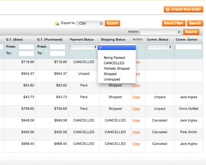
Task: Select Unshipped in the shipping status list
Action: point(112,79)
